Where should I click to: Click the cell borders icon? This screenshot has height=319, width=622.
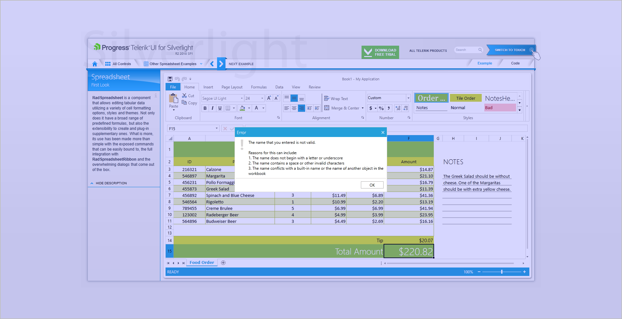point(228,108)
